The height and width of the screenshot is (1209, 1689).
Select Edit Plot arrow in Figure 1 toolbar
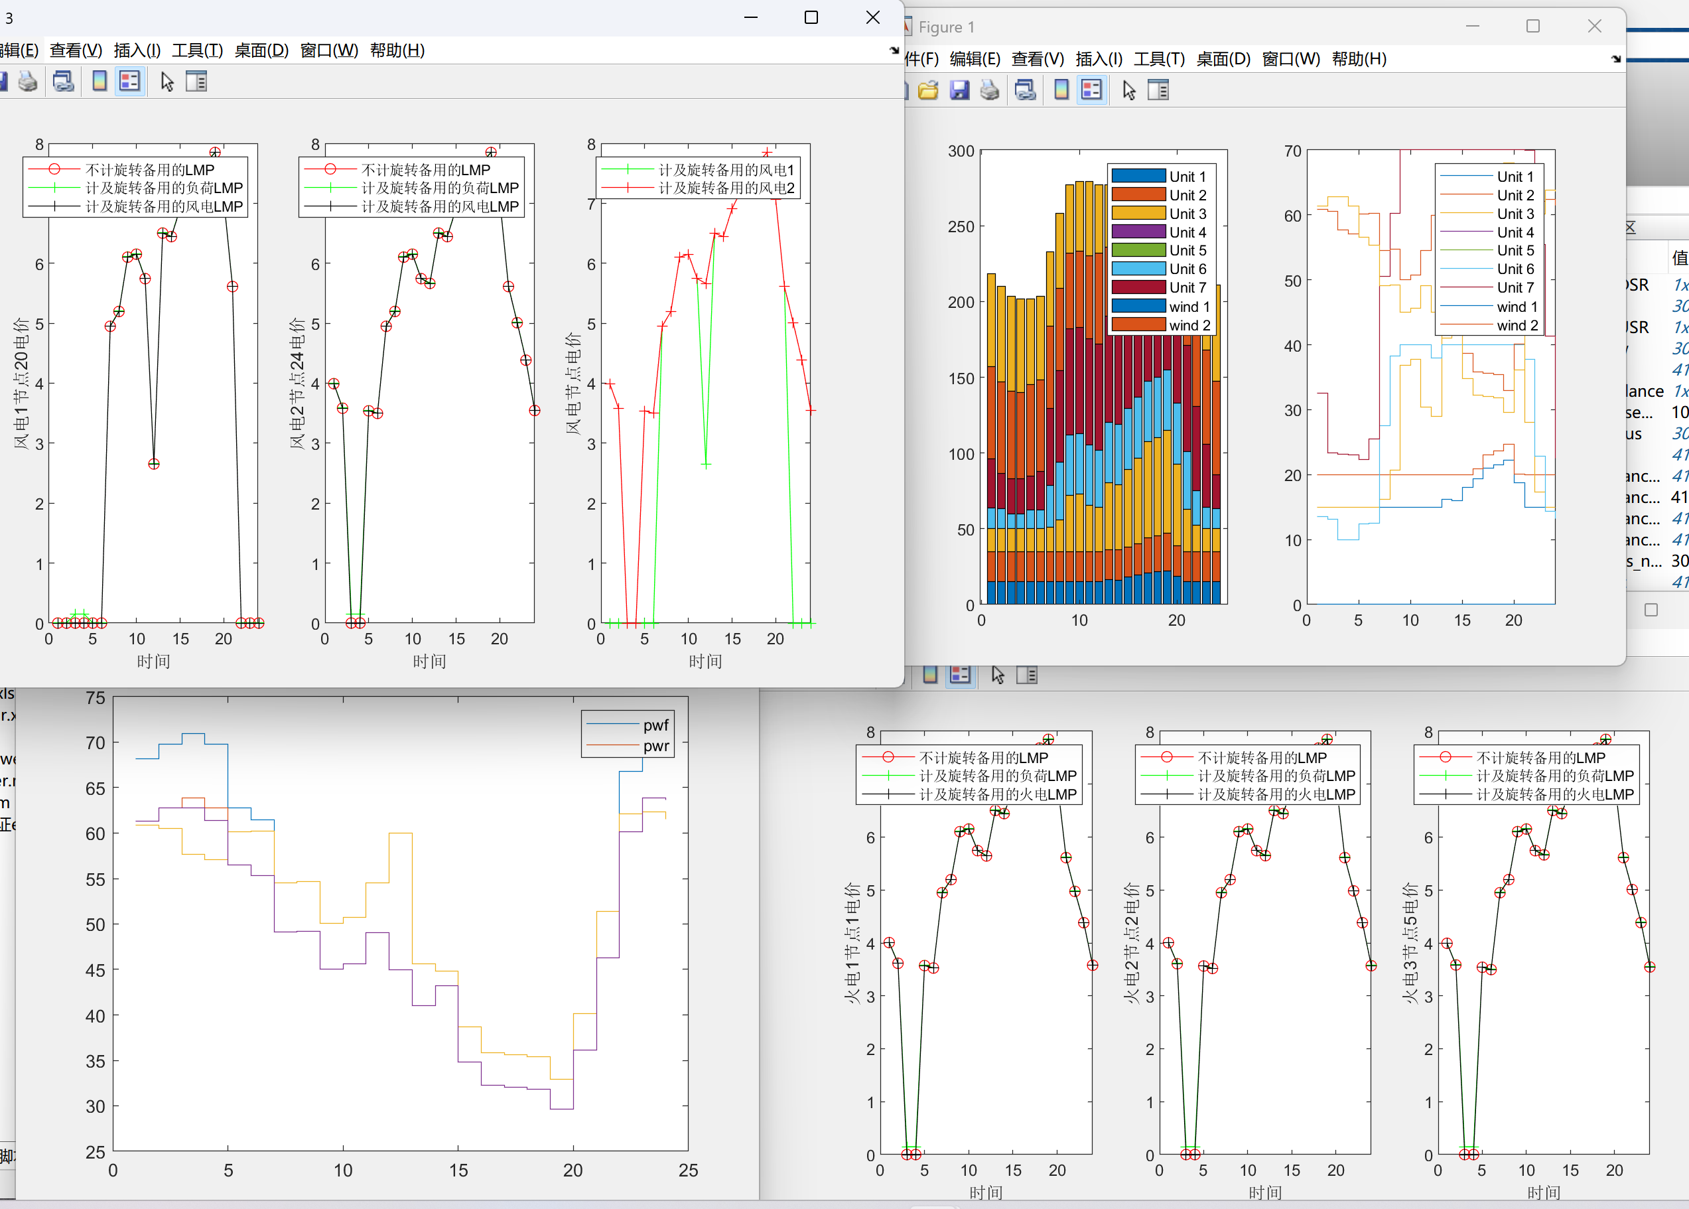tap(1128, 91)
